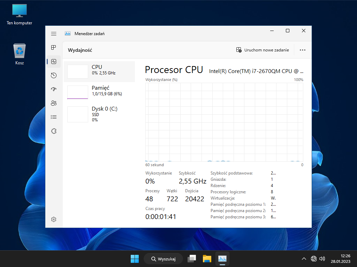The height and width of the screenshot is (267, 357).
Task: Open Ten komputer desktop icon
Action: 20,14
